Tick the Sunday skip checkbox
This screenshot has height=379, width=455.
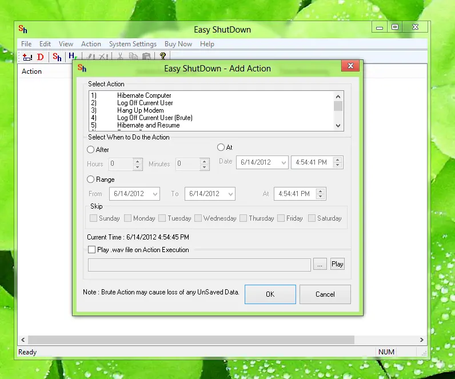(x=93, y=218)
